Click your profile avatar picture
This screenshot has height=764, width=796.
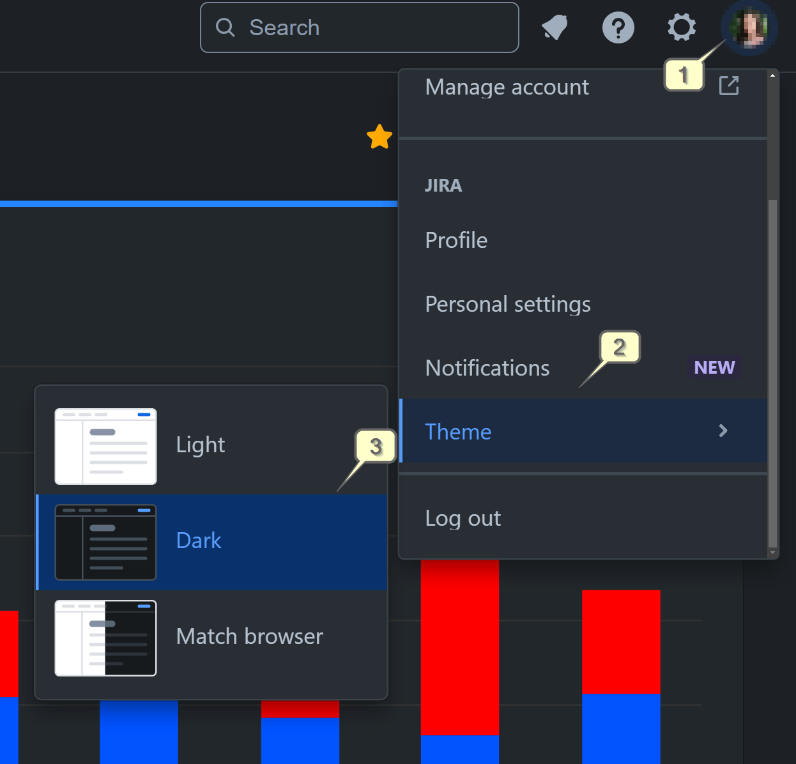pos(749,27)
